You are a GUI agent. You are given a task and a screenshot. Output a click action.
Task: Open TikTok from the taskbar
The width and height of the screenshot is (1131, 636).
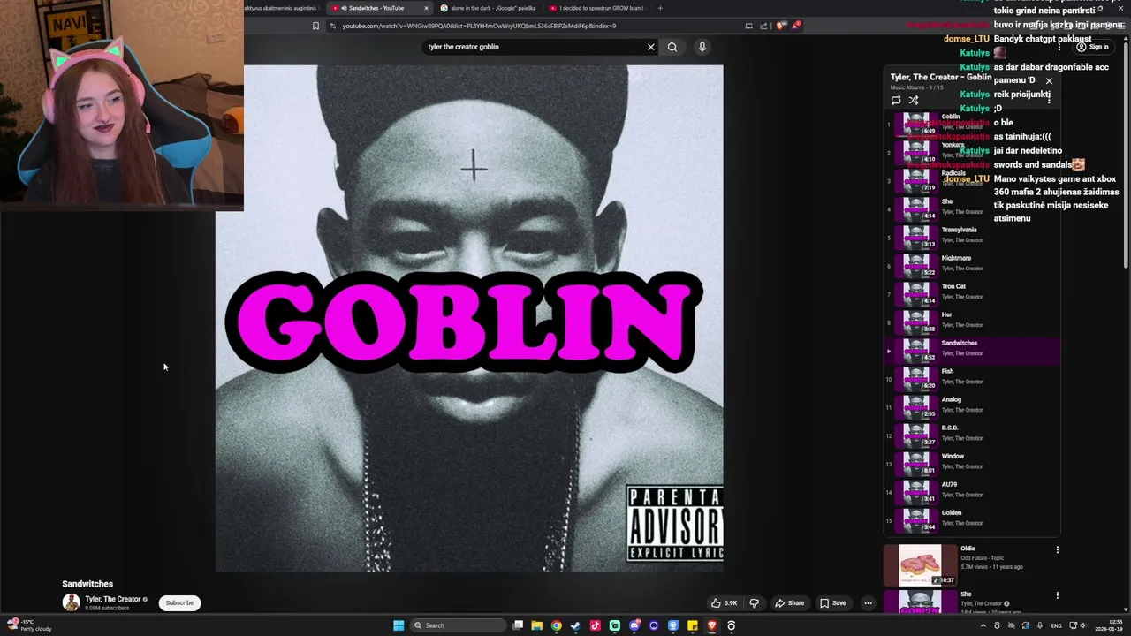(x=595, y=625)
